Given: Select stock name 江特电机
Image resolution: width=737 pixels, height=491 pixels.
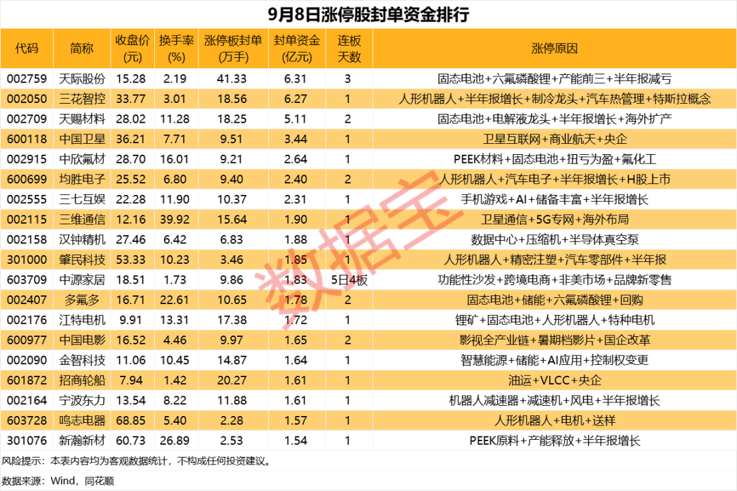Looking at the screenshot, I should [82, 320].
